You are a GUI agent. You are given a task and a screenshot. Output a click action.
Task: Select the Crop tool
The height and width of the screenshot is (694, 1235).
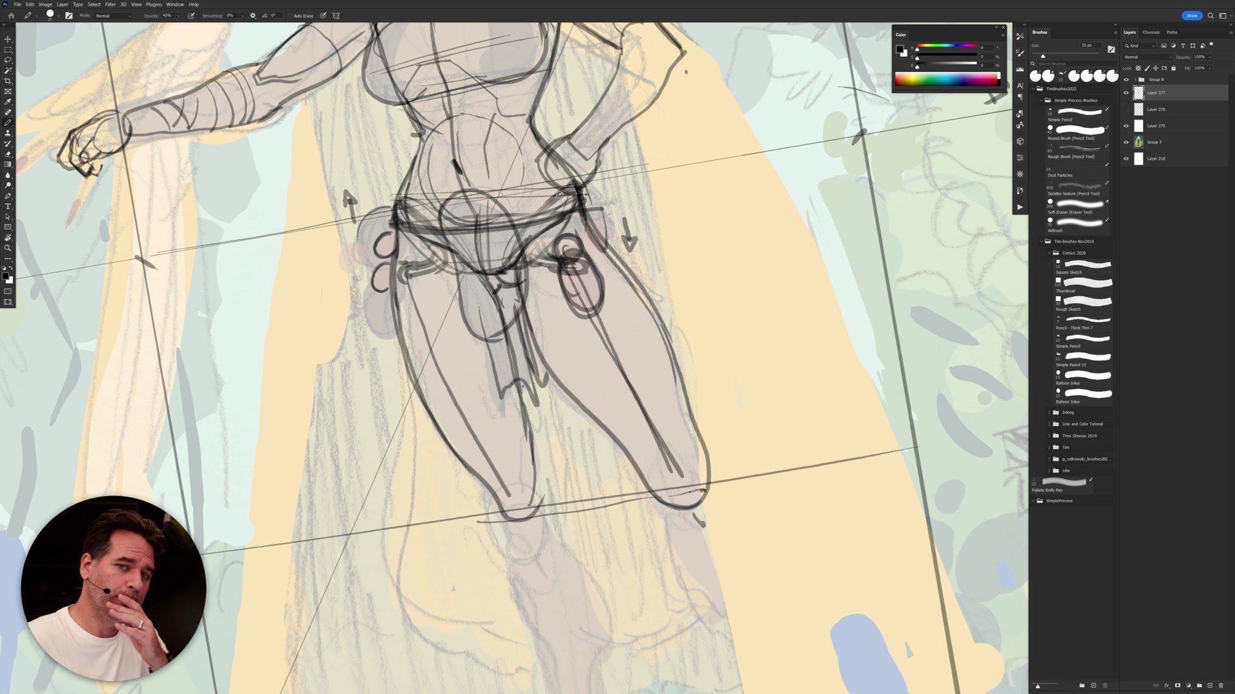tap(8, 80)
